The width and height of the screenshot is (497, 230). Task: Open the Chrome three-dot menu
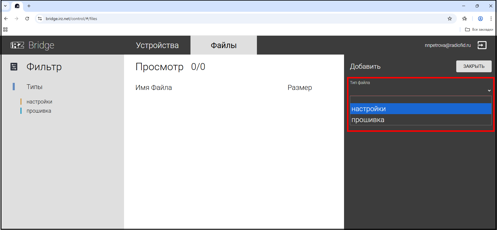coord(491,19)
